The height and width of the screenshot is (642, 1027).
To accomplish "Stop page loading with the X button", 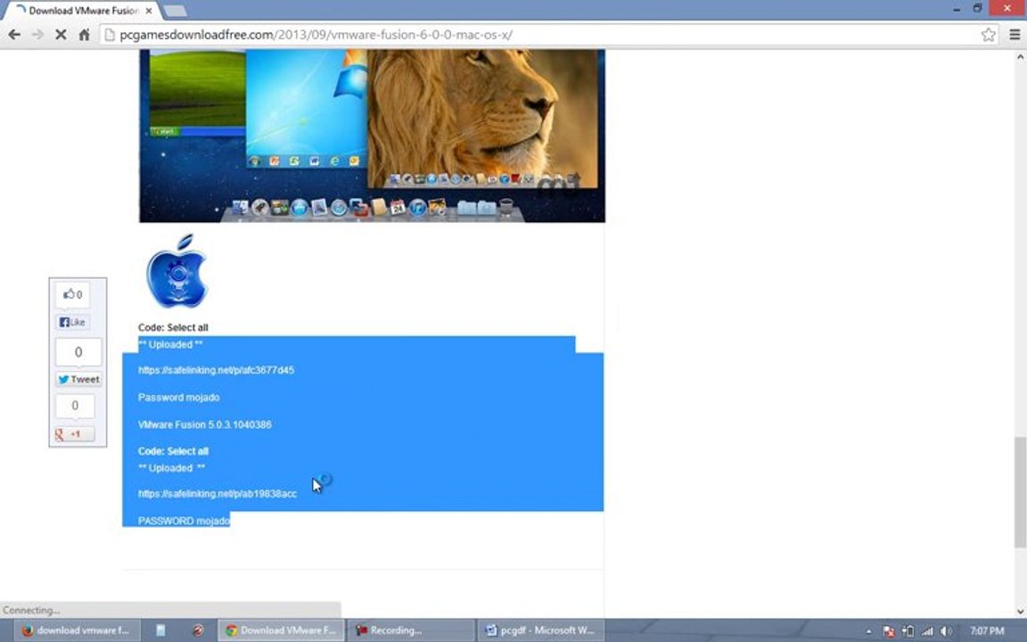I will (61, 35).
